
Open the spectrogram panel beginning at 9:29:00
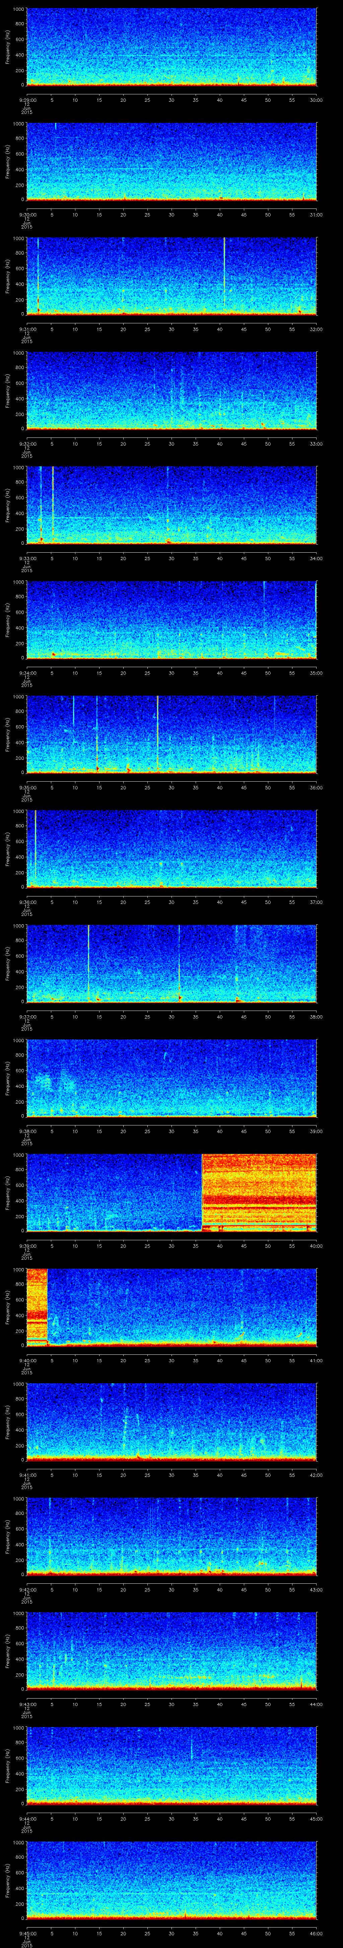171,47
